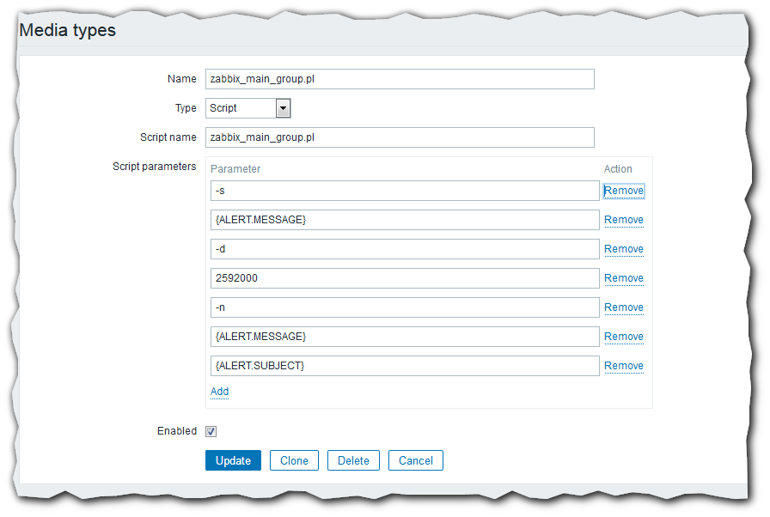Clone this media type

(294, 460)
